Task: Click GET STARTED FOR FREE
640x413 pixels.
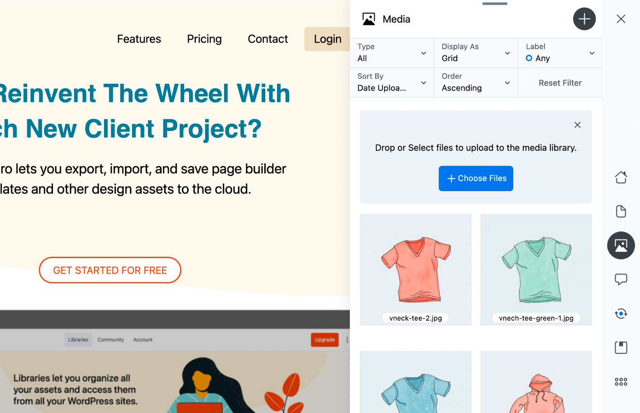Action: click(x=110, y=270)
